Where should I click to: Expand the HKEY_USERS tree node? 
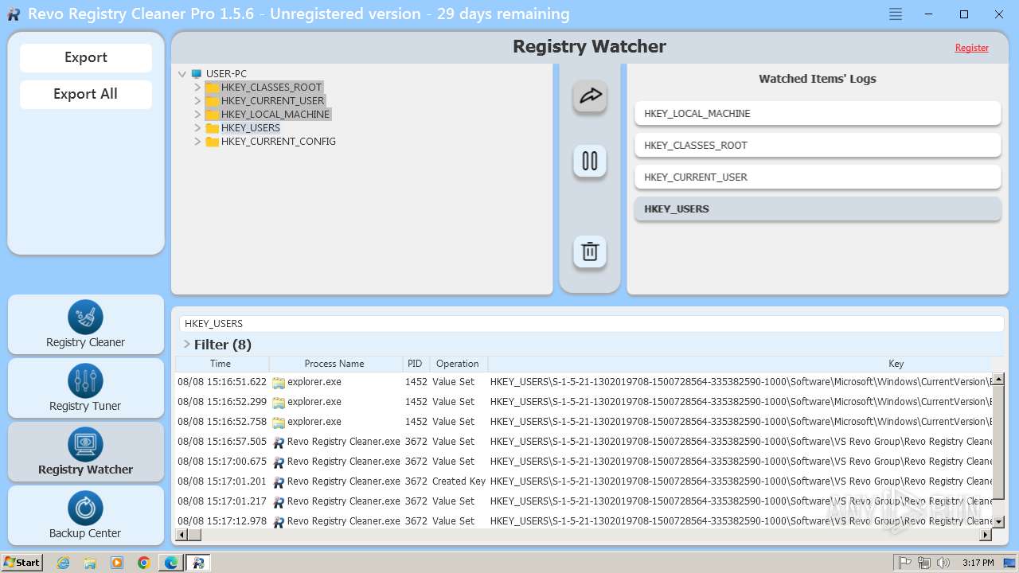pos(197,128)
